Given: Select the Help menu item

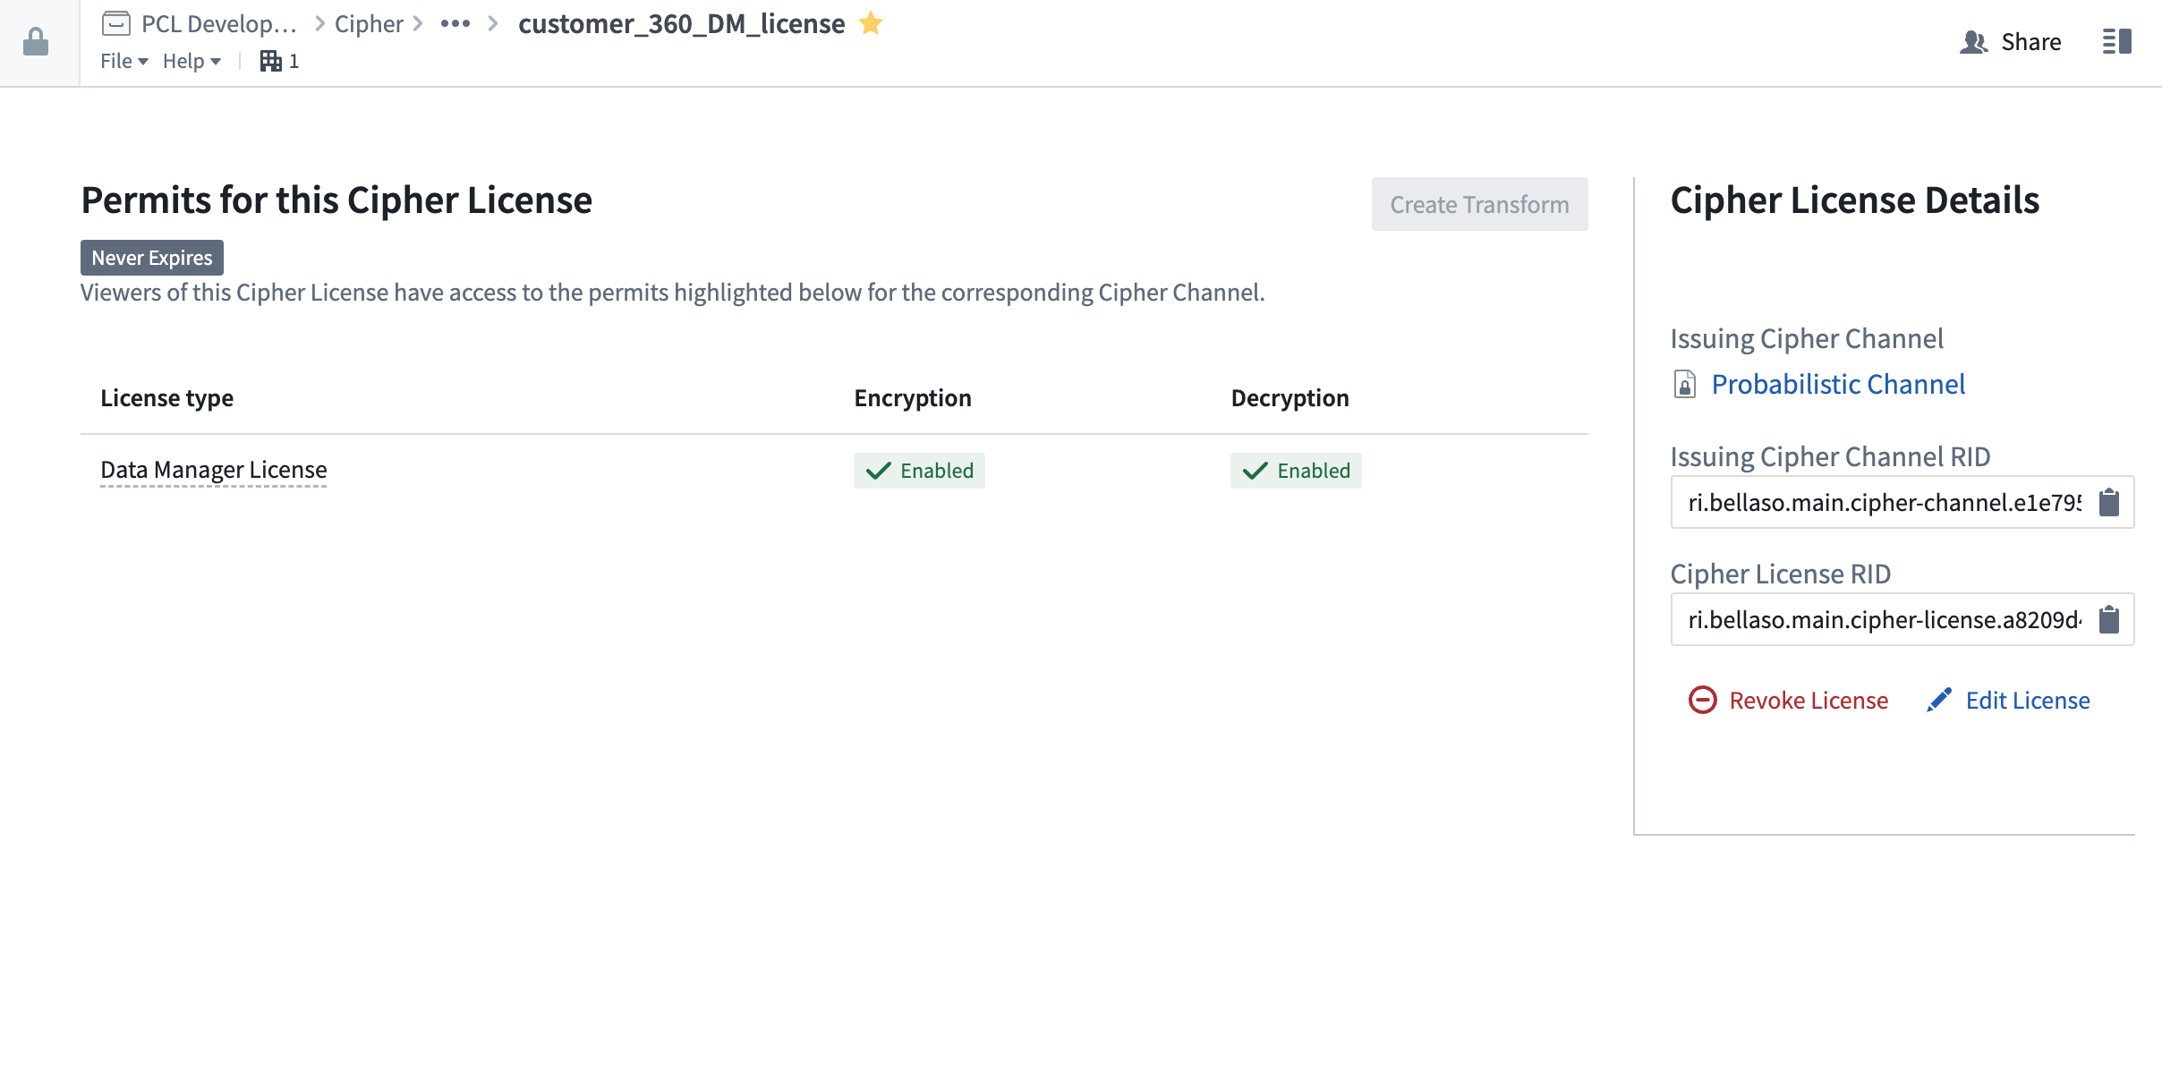Looking at the screenshot, I should (x=184, y=59).
